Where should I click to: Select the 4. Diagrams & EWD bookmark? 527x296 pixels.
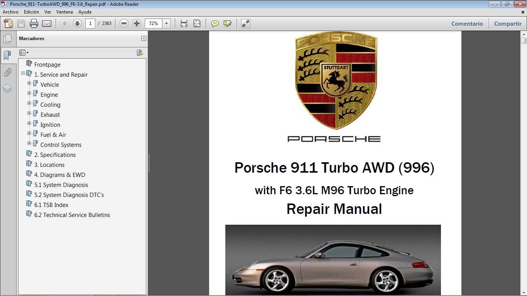pos(60,175)
